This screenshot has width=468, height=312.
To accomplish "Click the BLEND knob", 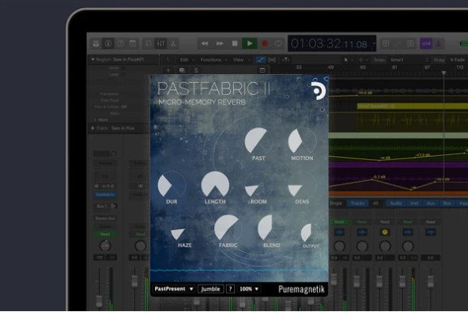I will click(x=271, y=228).
